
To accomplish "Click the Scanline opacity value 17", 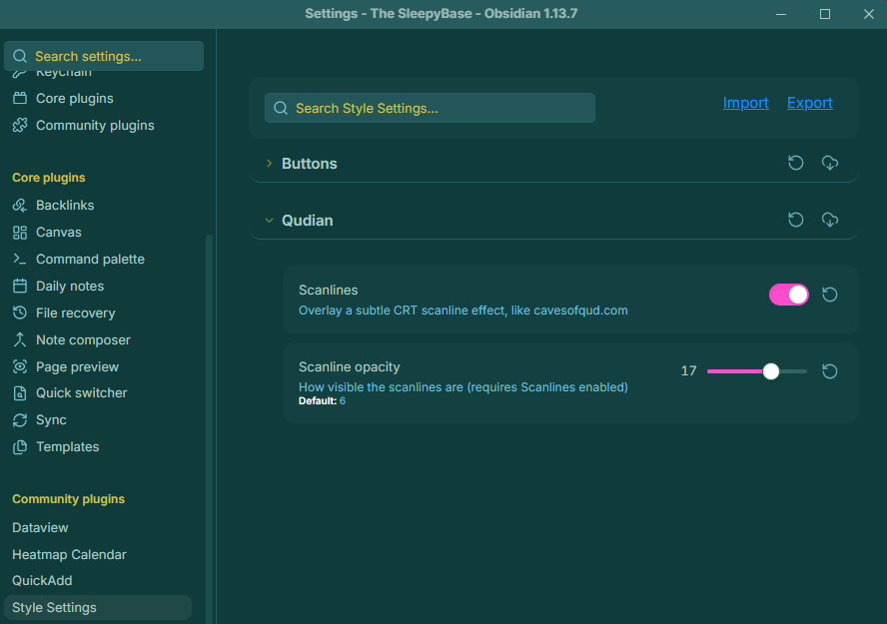I will [x=688, y=370].
